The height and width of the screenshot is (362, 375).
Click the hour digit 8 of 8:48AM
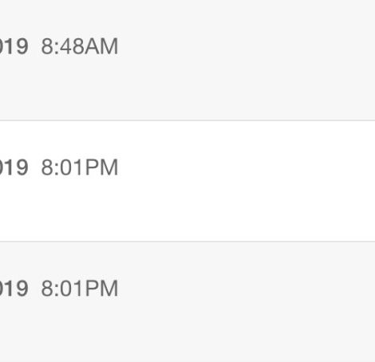coord(47,46)
